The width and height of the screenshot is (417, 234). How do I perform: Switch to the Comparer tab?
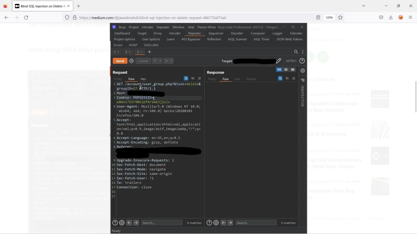[258, 33]
